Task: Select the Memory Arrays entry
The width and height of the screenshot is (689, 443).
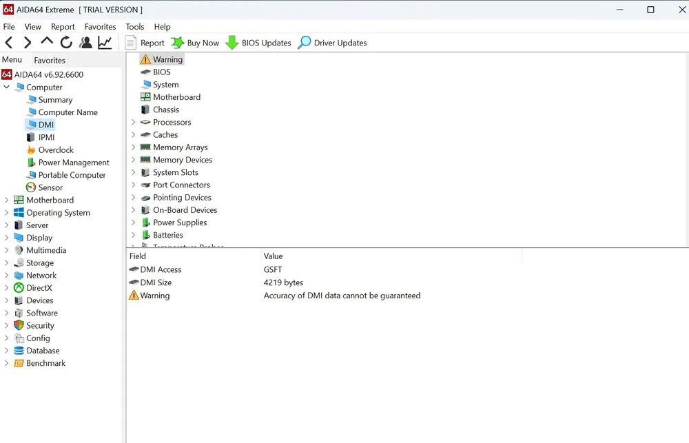Action: pos(180,147)
